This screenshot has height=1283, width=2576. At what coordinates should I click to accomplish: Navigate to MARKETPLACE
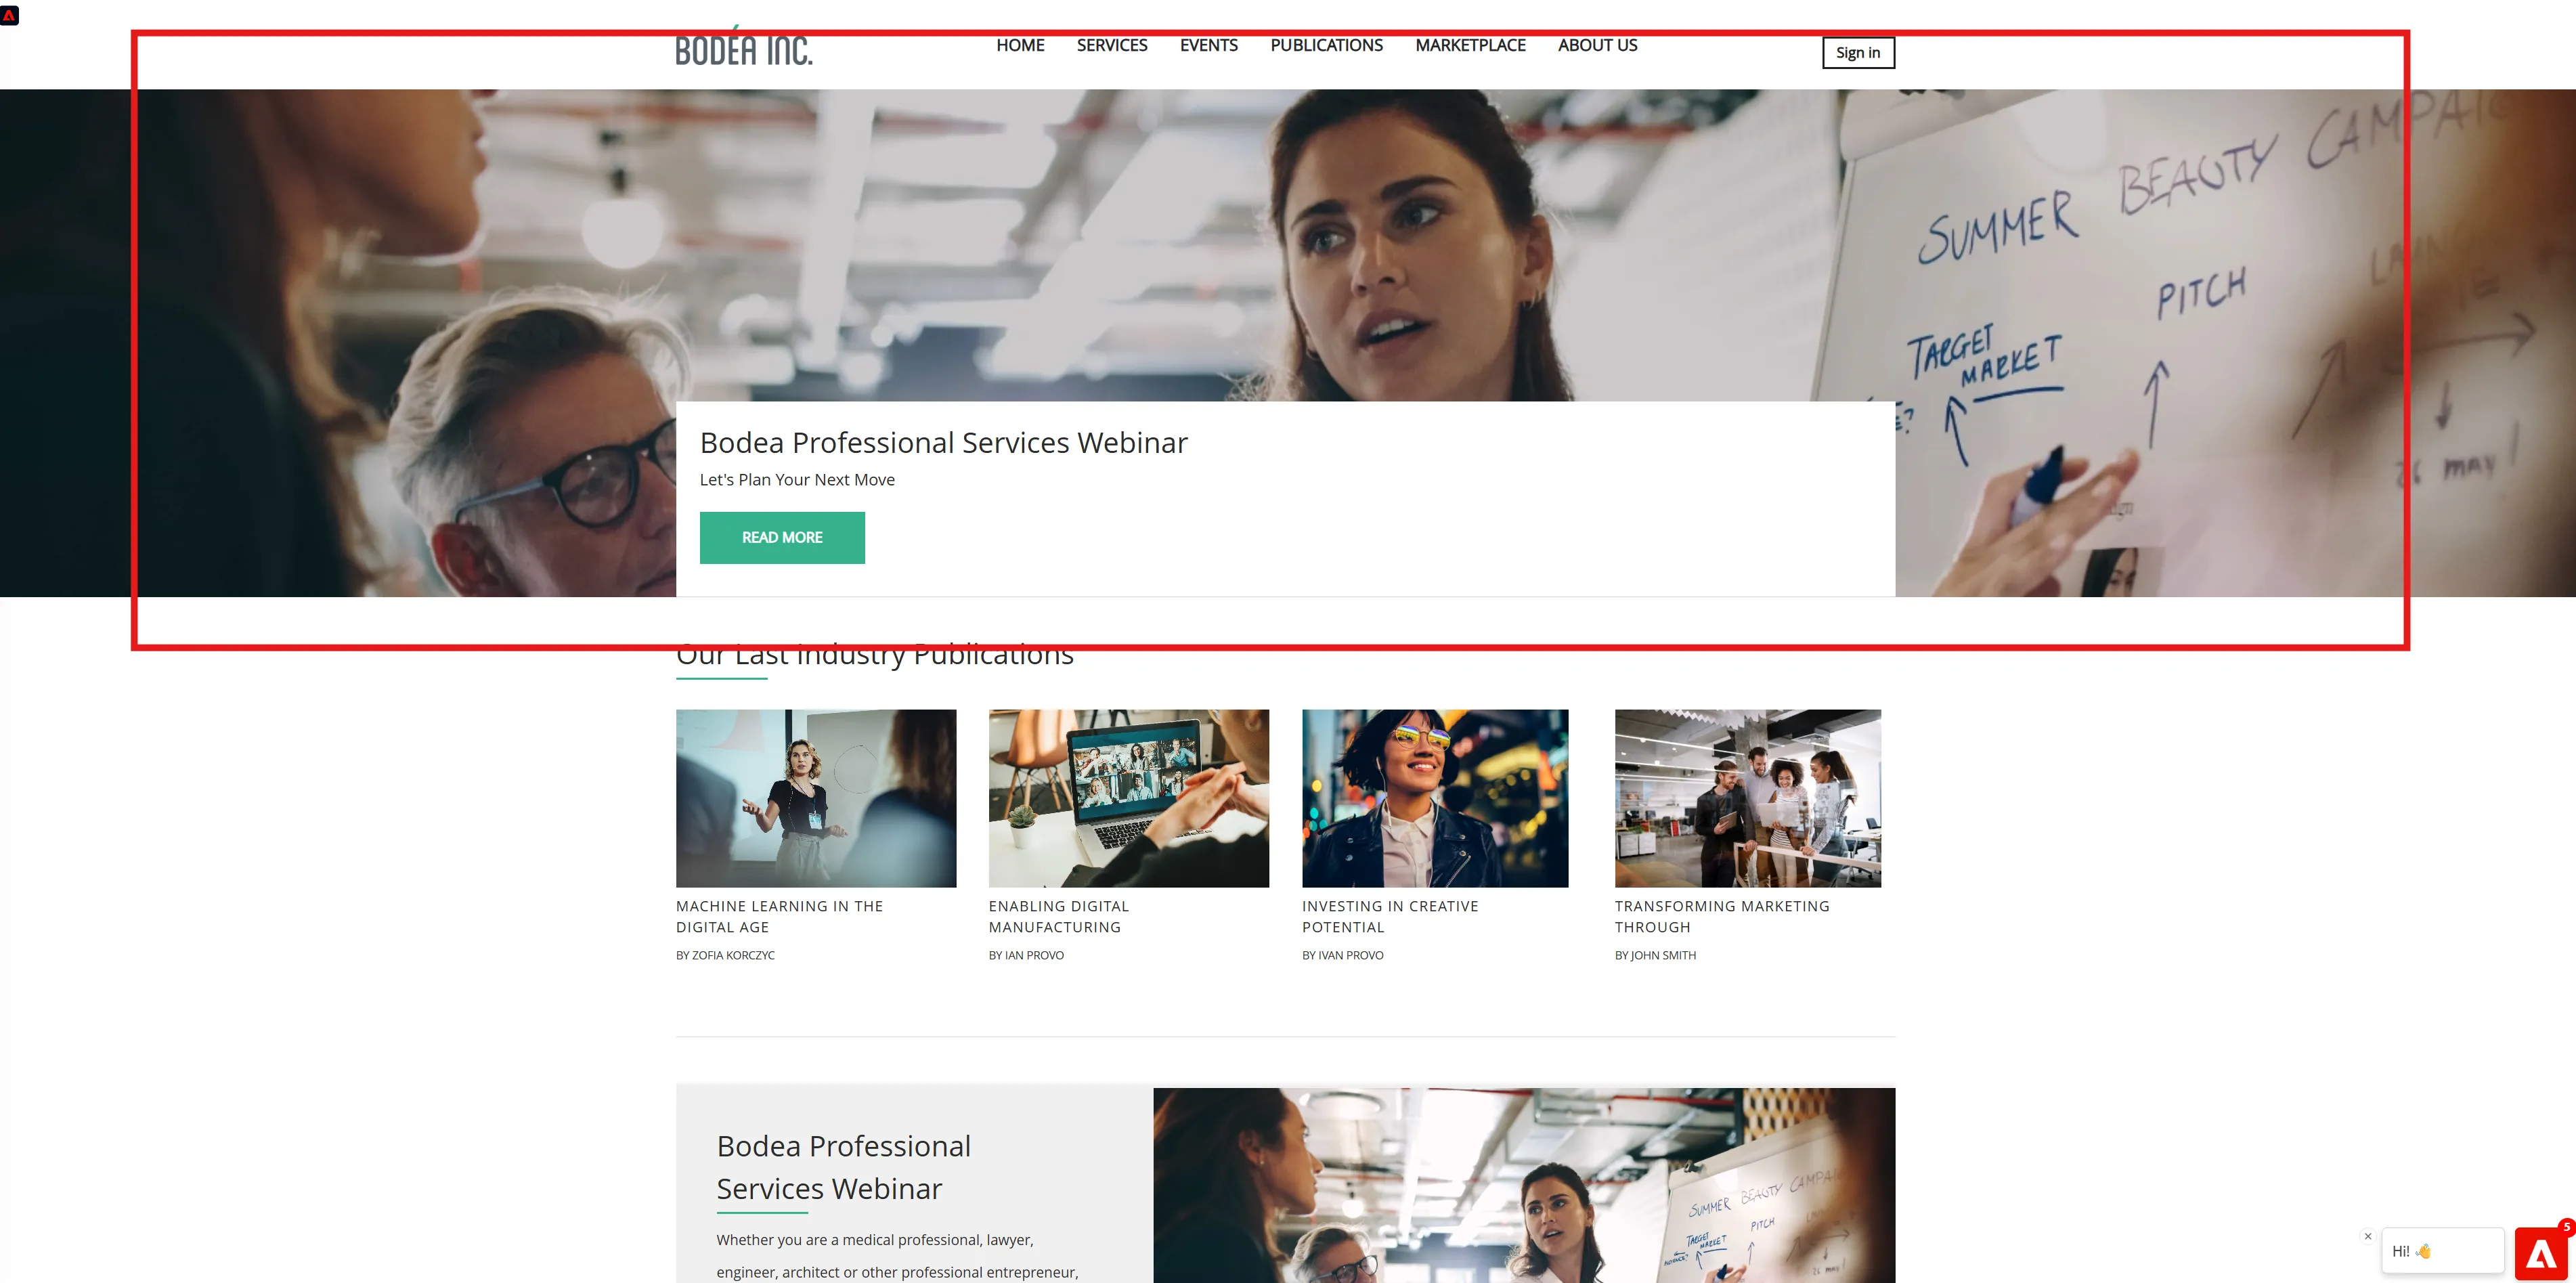pyautogui.click(x=1470, y=45)
